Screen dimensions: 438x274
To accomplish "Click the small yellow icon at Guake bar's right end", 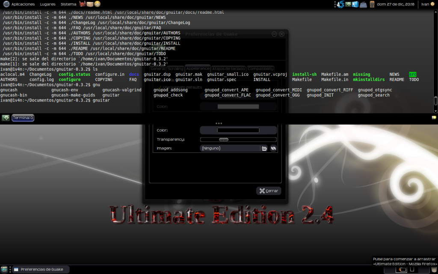I will pyautogui.click(x=434, y=117).
